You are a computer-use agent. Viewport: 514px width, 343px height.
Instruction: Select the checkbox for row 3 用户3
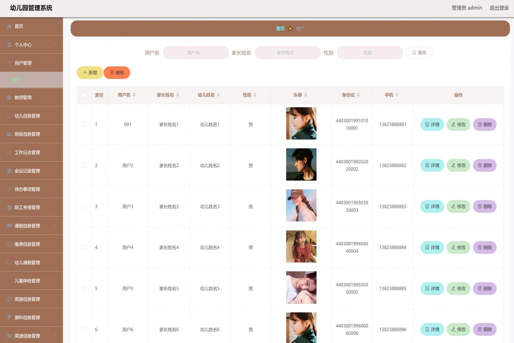[x=84, y=207]
